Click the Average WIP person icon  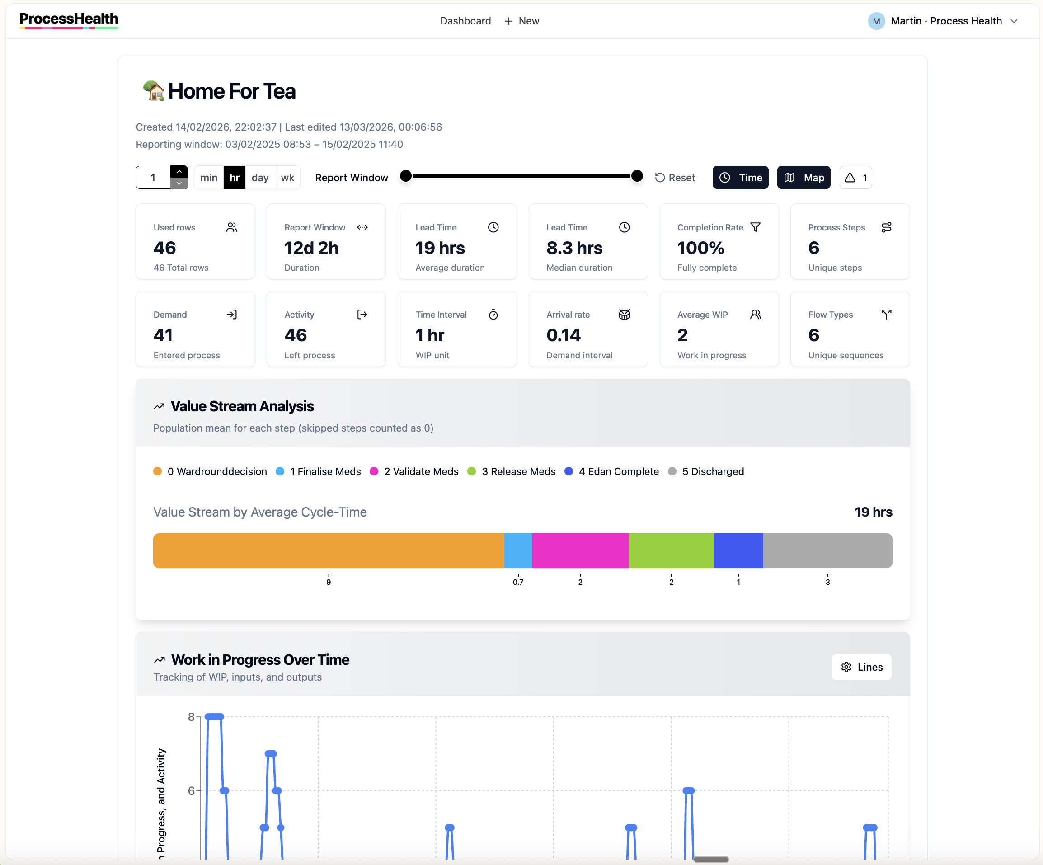[755, 315]
